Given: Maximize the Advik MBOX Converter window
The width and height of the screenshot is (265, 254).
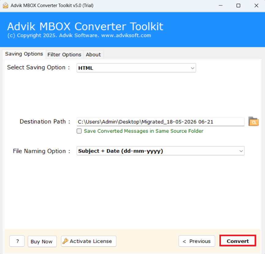Looking at the screenshot, I should 238,6.
